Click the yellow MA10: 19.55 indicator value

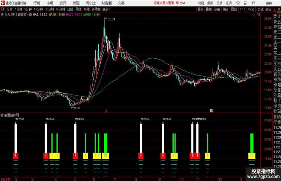click(56, 15)
